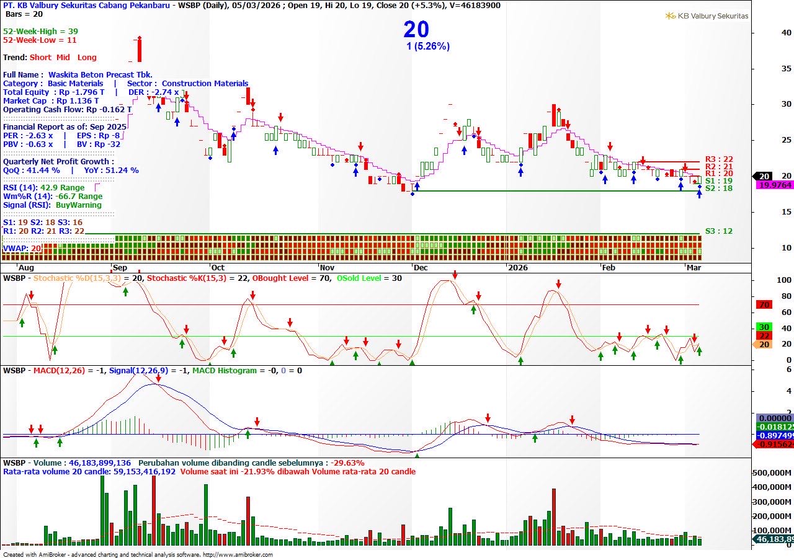This screenshot has height=558, width=794.
Task: Click the red "70" overbought axis tag
Action: point(765,305)
